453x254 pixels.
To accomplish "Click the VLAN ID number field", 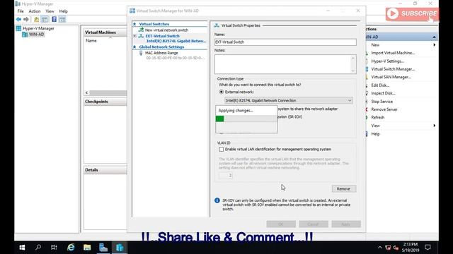I will pos(226,176).
